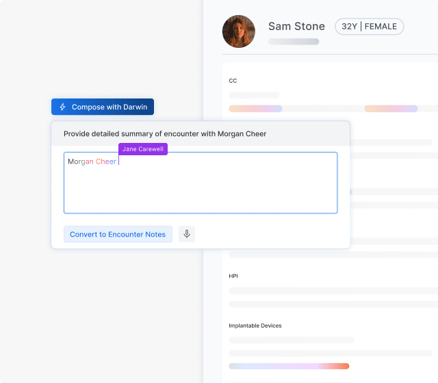The width and height of the screenshot is (438, 383).
Task: Jump to the HPI section heading
Action: point(233,276)
